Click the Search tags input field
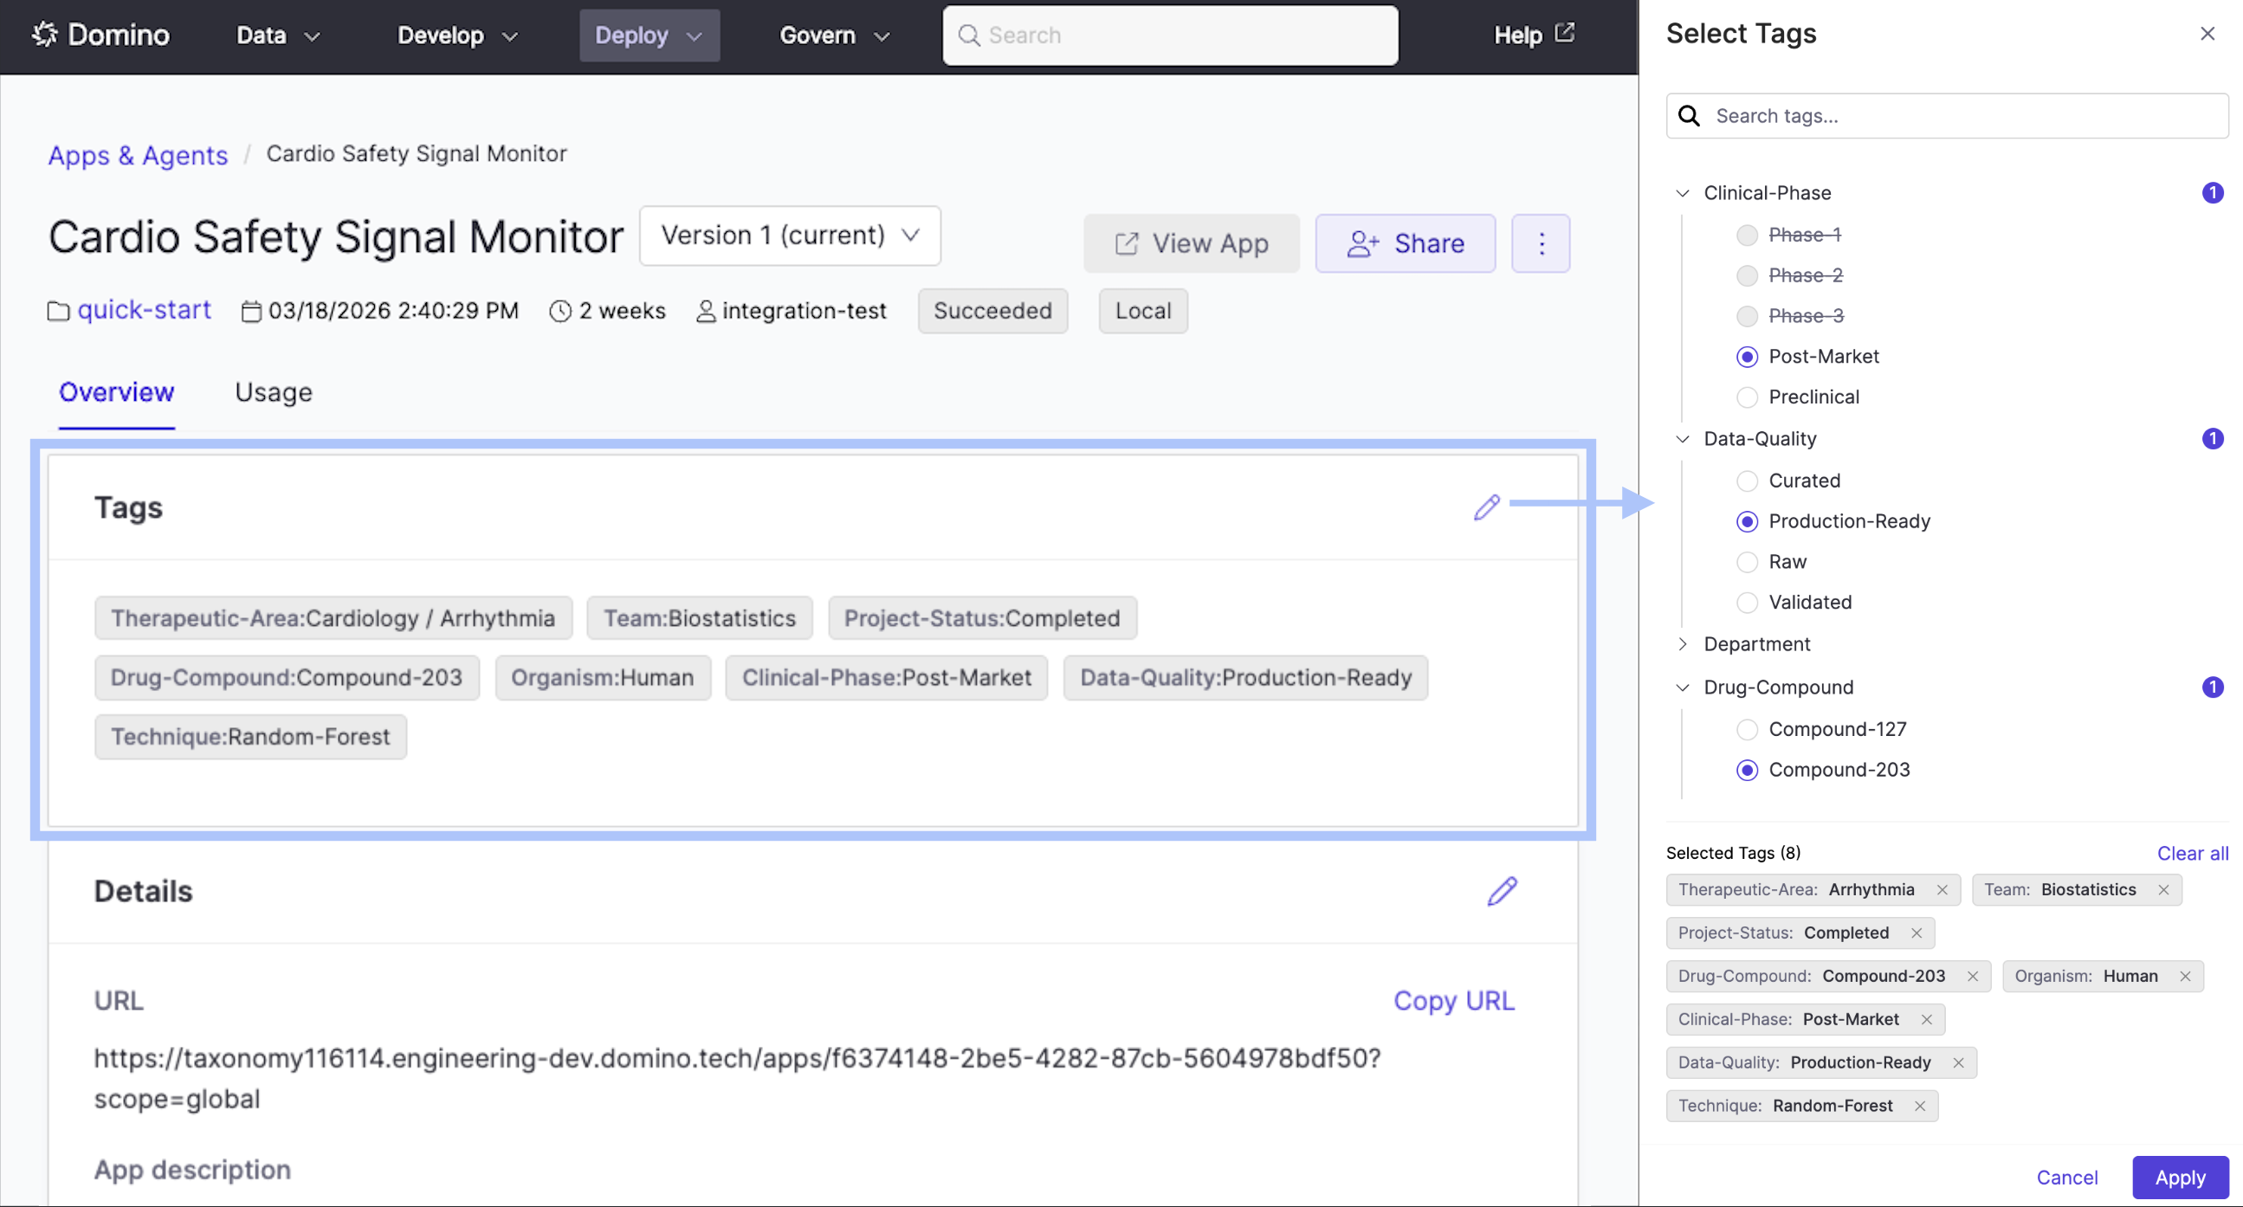The image size is (2243, 1207). [x=1959, y=116]
